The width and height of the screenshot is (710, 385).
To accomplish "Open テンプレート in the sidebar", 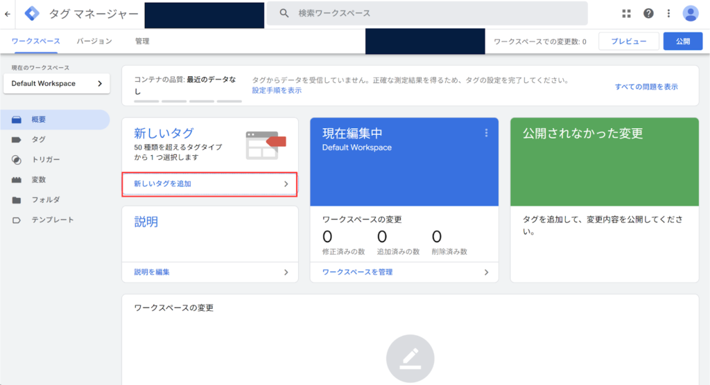I will point(52,220).
